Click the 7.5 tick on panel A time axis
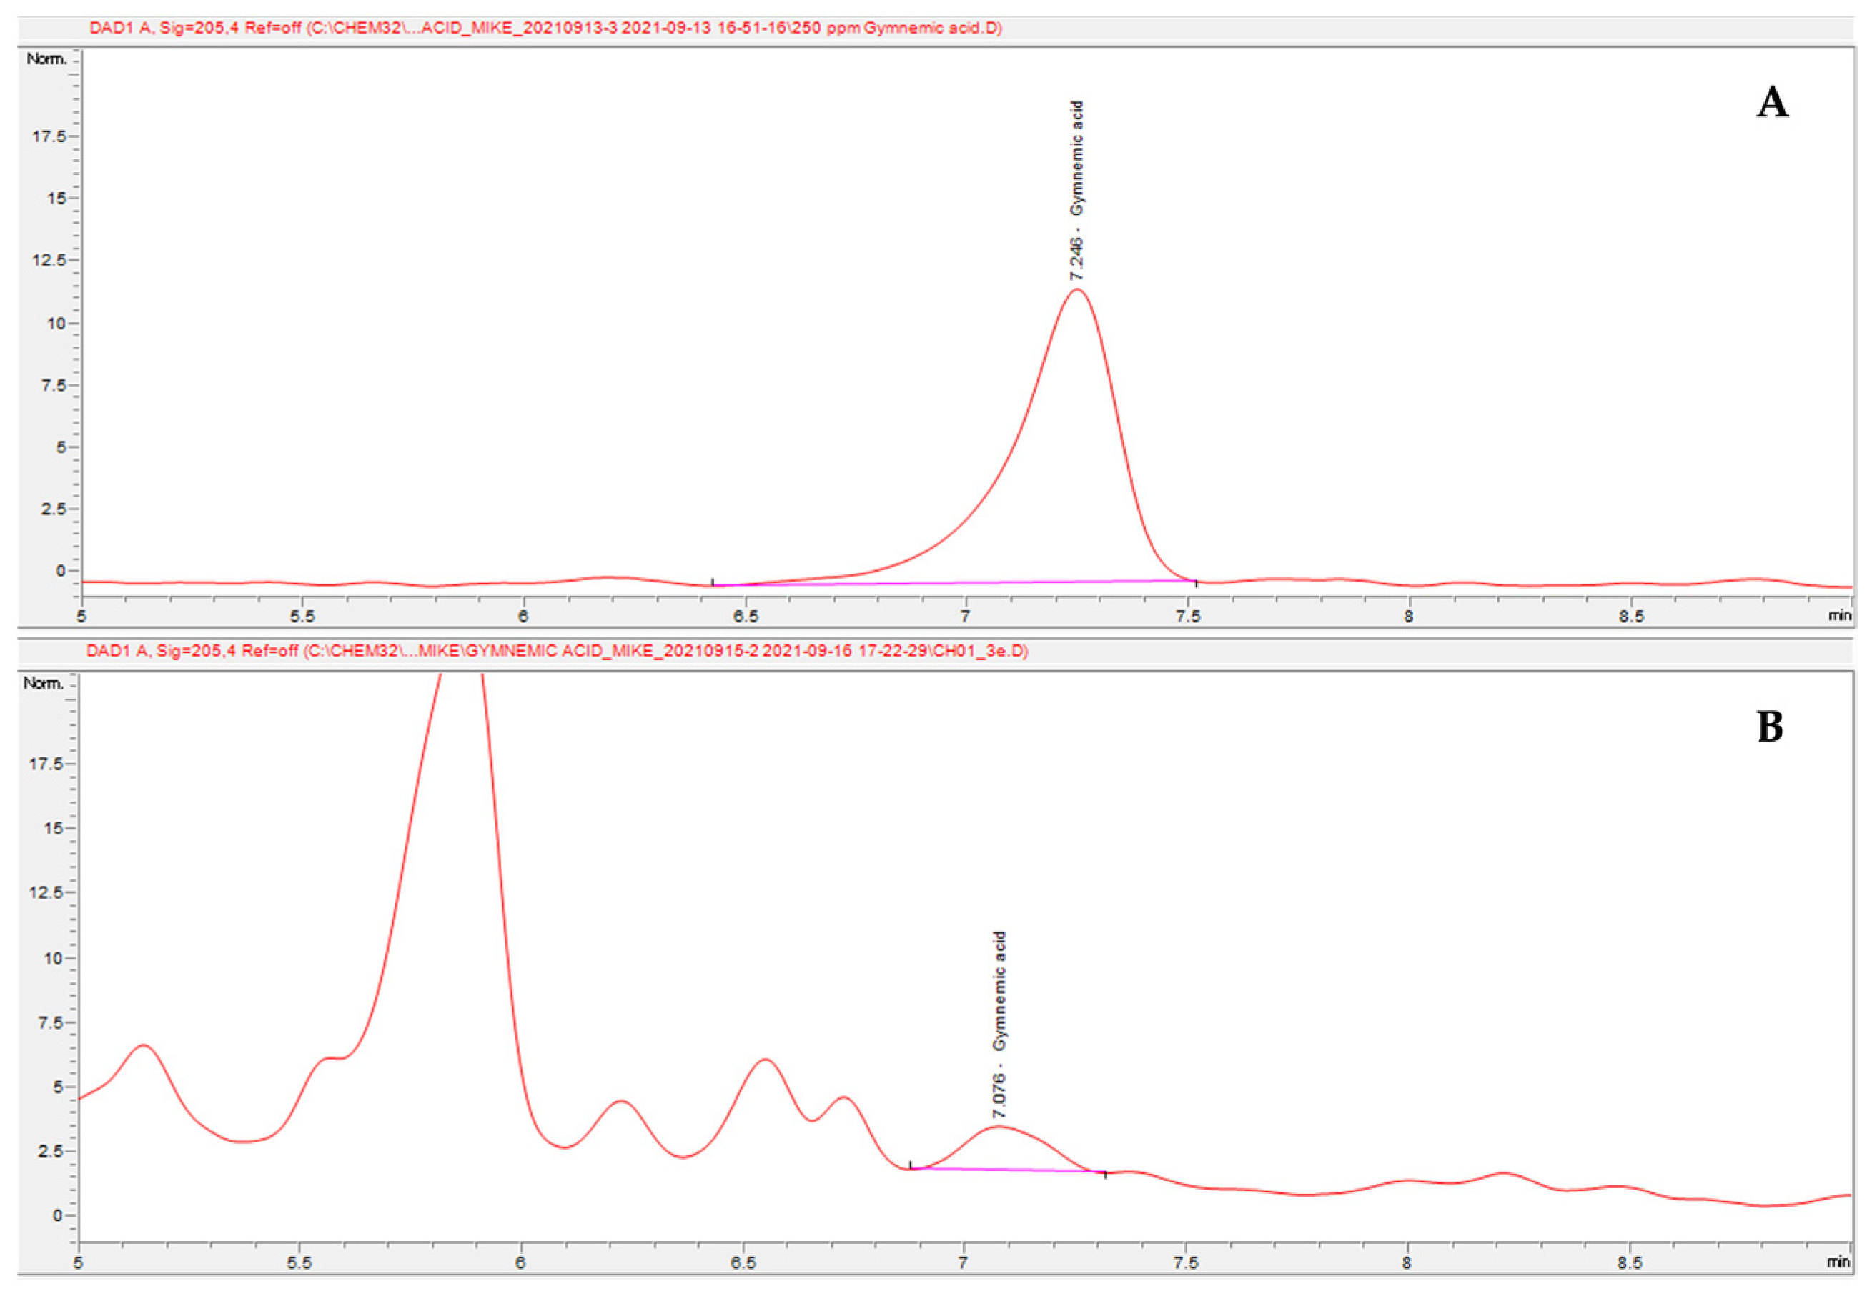Screen dimensions: 1872x1296 [x=1187, y=616]
